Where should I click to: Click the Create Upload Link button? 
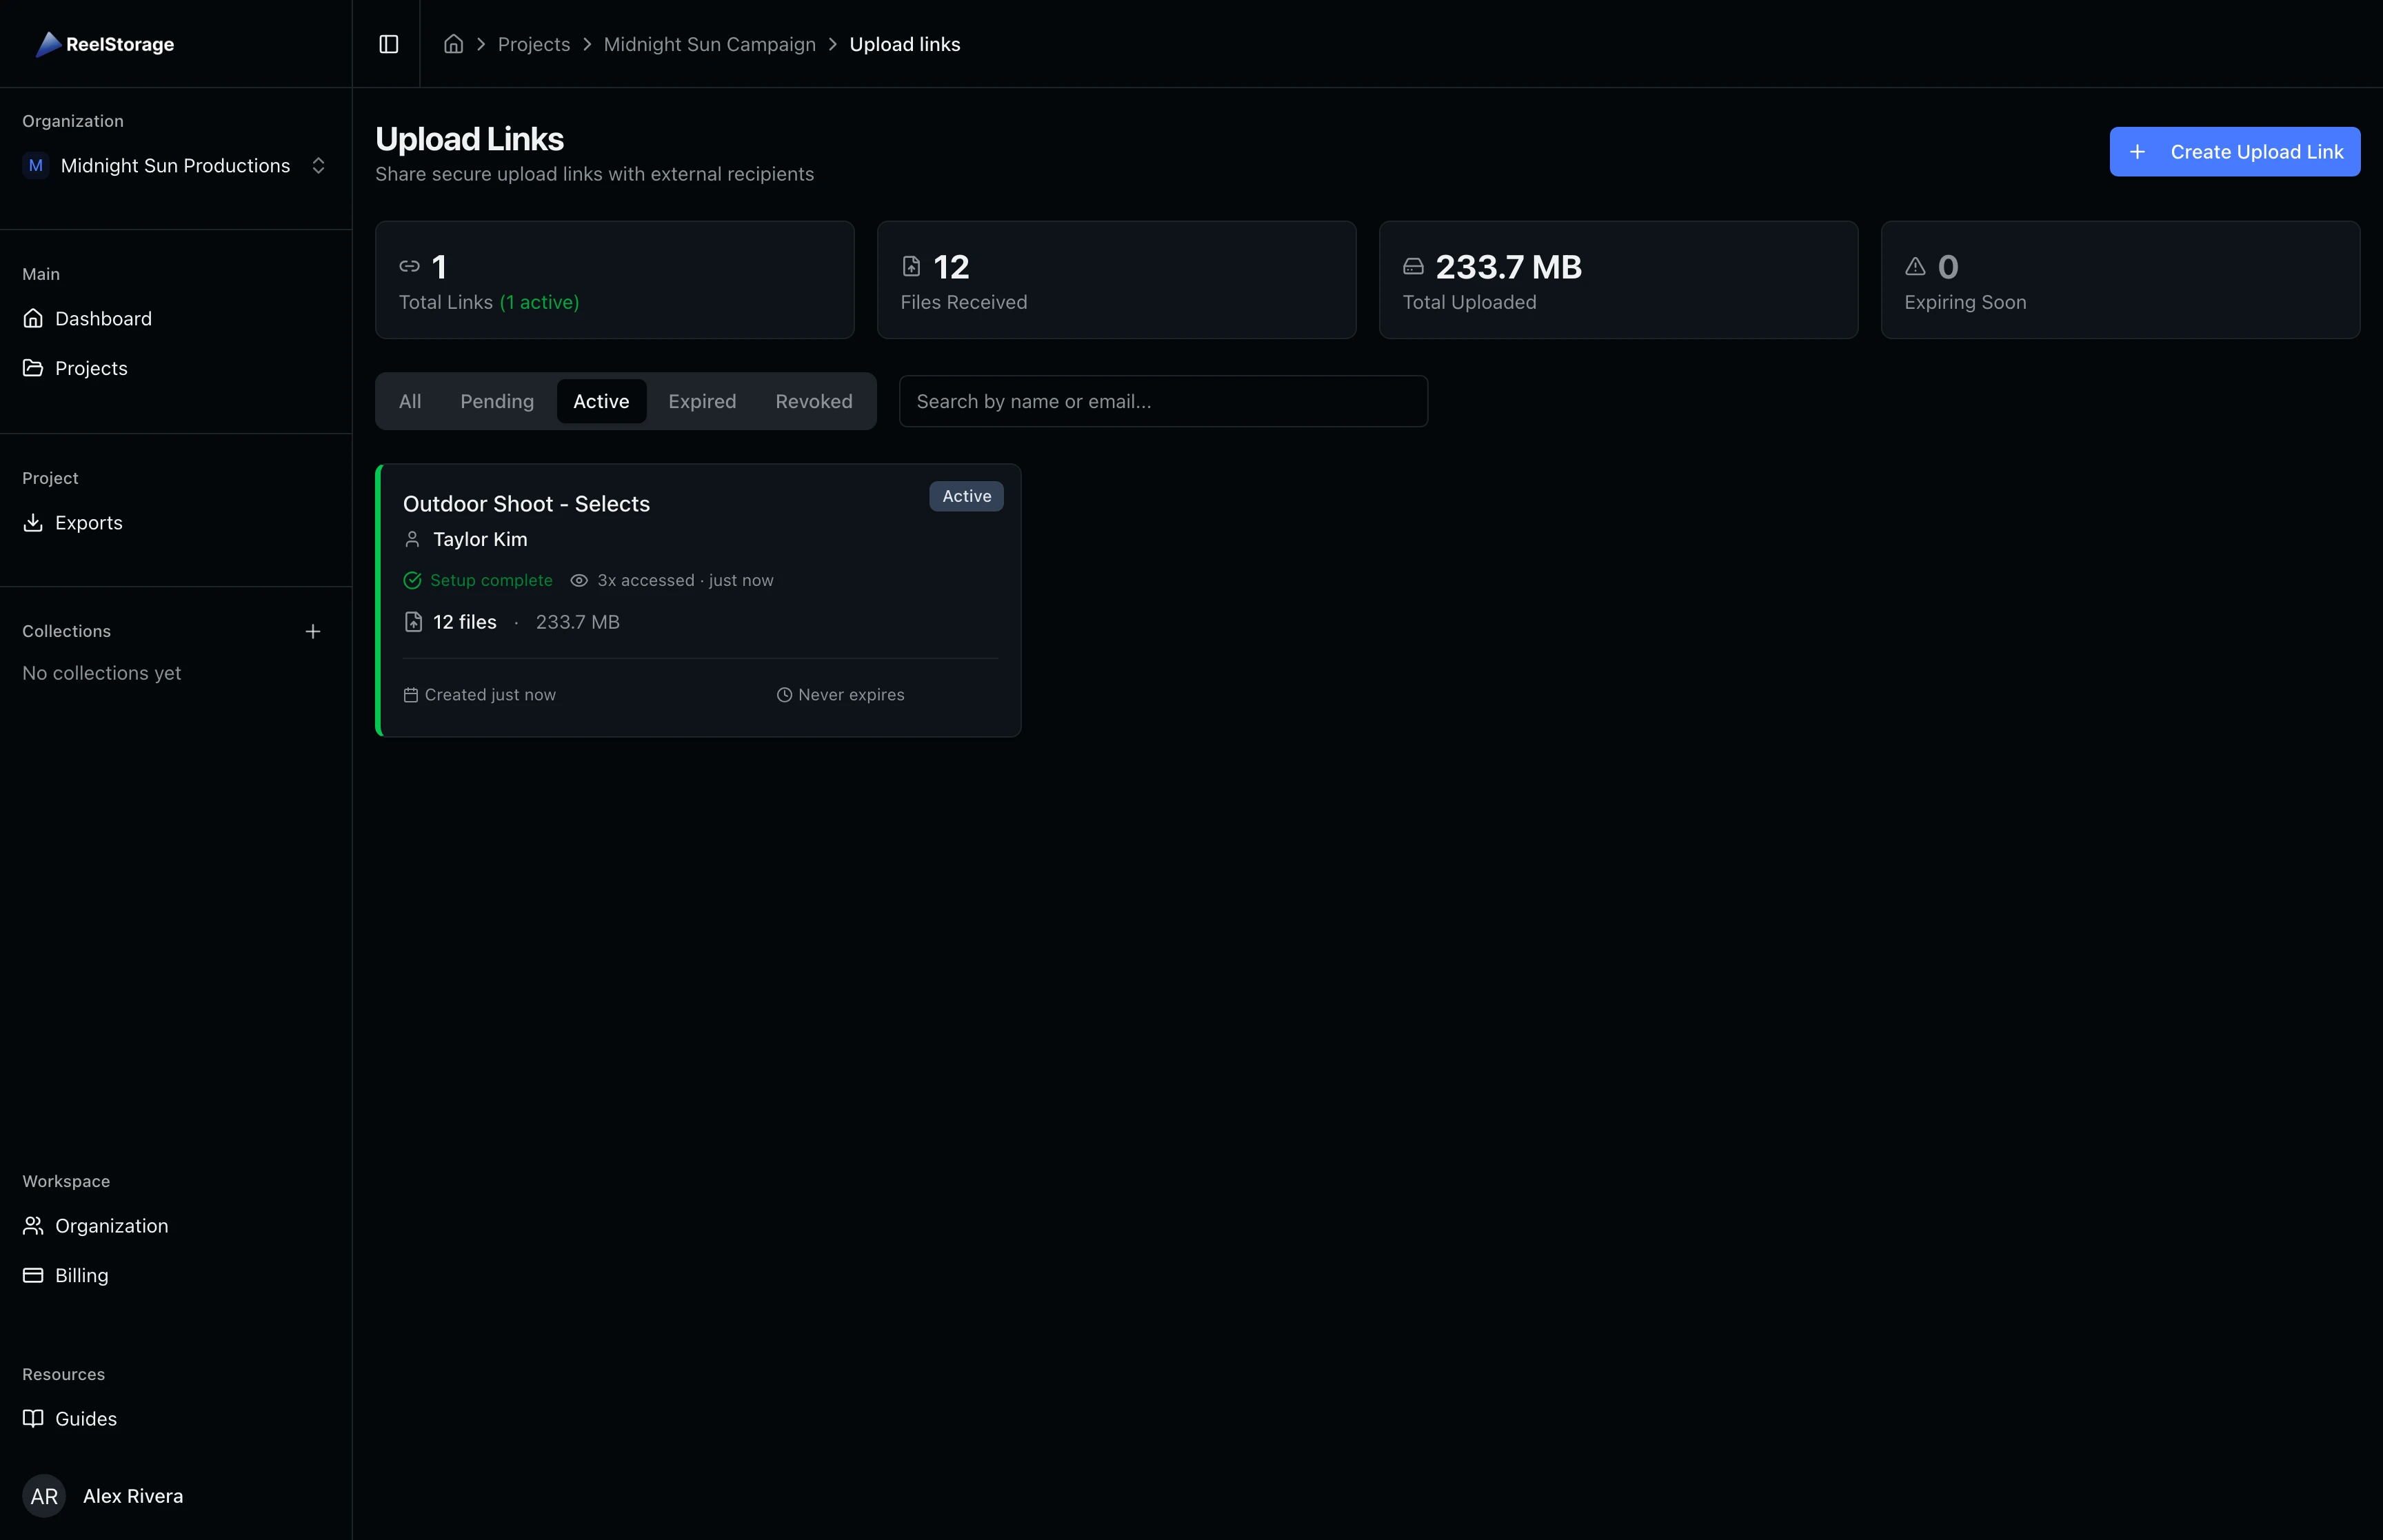tap(2234, 152)
